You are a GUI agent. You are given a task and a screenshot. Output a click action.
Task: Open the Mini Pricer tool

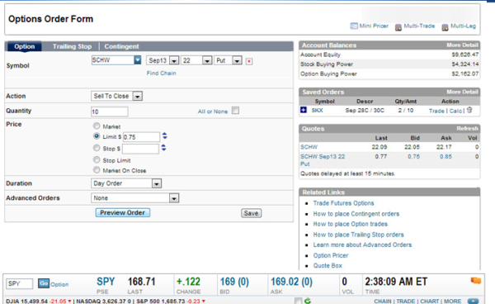click(x=370, y=26)
